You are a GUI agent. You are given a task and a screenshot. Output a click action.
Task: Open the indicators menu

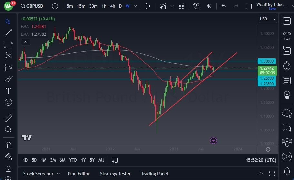pos(163,6)
